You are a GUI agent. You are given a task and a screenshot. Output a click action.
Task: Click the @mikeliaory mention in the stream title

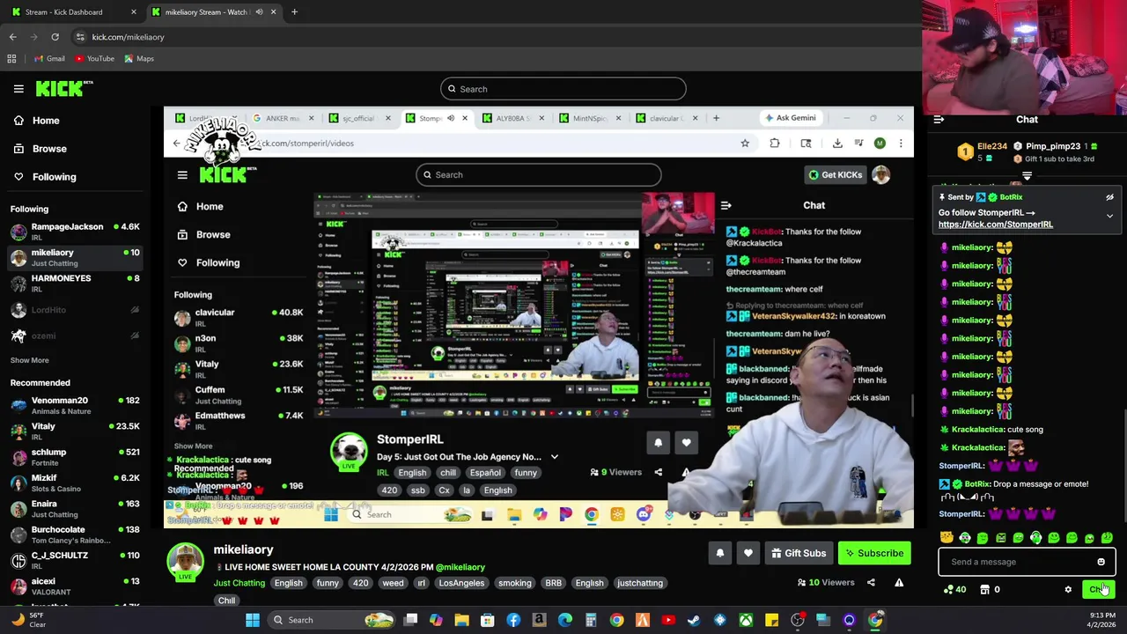tap(460, 567)
